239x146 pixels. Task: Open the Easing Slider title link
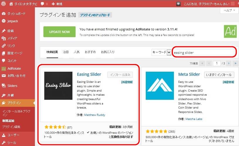click(x=89, y=74)
